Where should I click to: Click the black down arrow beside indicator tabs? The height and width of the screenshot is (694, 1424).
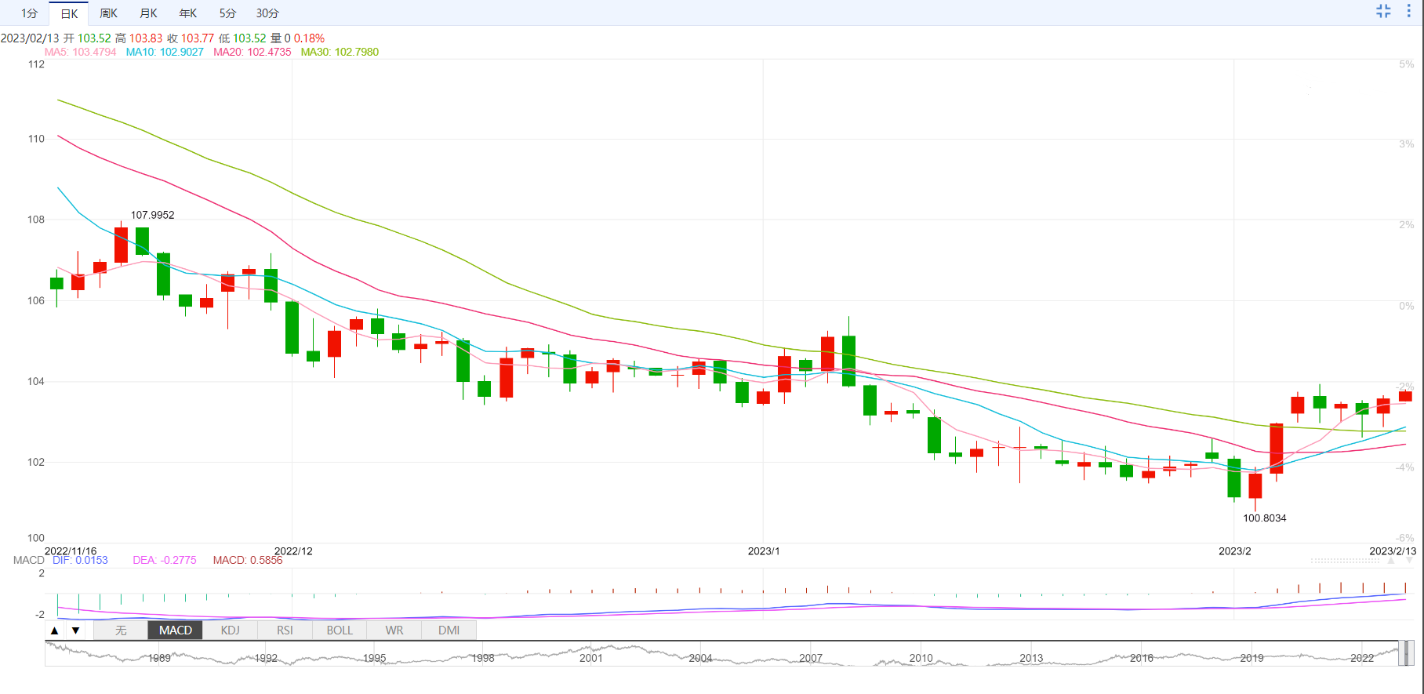[x=75, y=630]
